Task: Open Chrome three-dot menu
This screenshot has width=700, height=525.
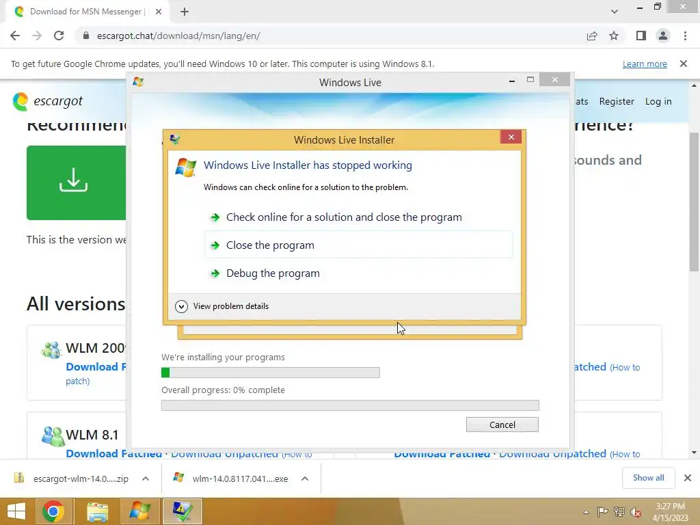Action: click(x=685, y=36)
